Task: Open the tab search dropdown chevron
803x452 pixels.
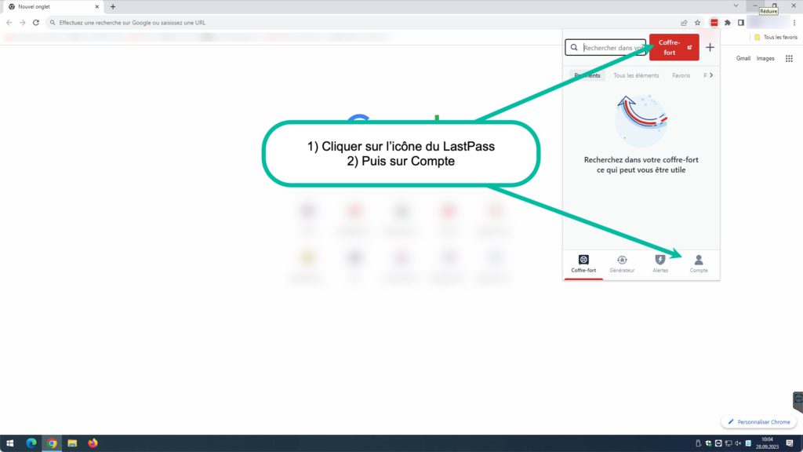Action: [736, 6]
